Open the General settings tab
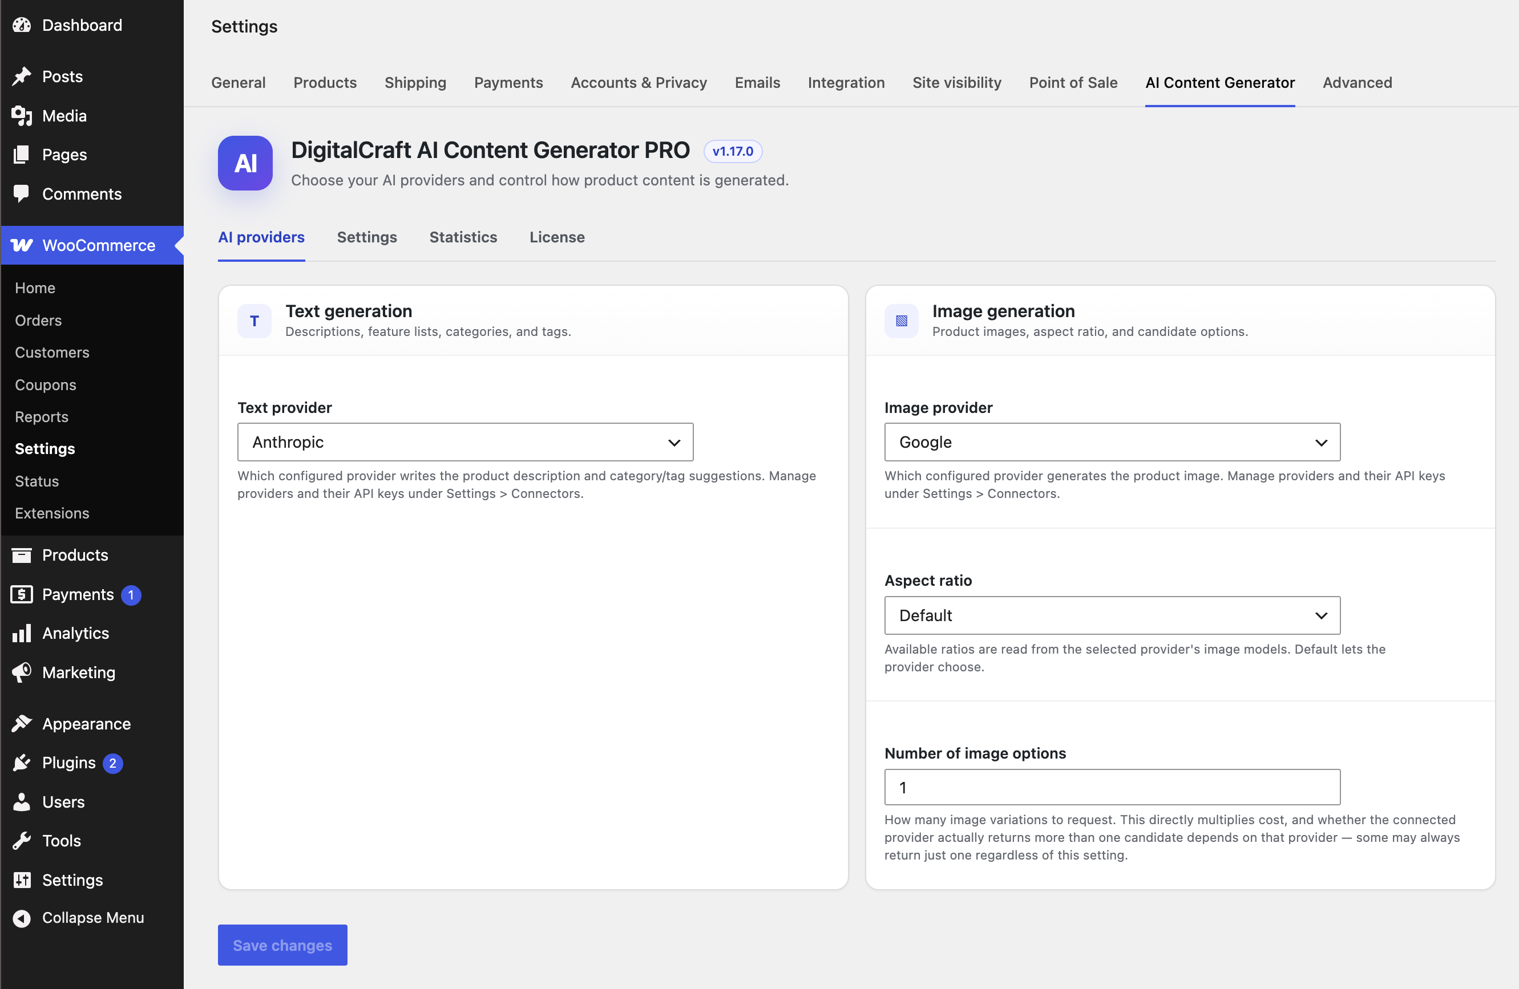This screenshot has height=989, width=1519. (x=239, y=82)
